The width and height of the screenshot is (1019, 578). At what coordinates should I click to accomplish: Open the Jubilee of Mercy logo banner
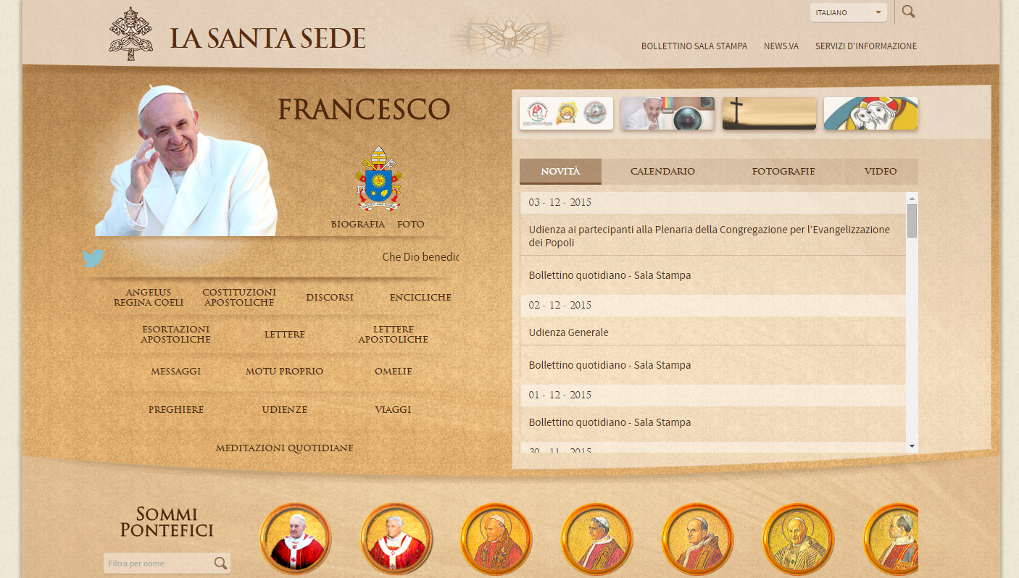click(870, 114)
